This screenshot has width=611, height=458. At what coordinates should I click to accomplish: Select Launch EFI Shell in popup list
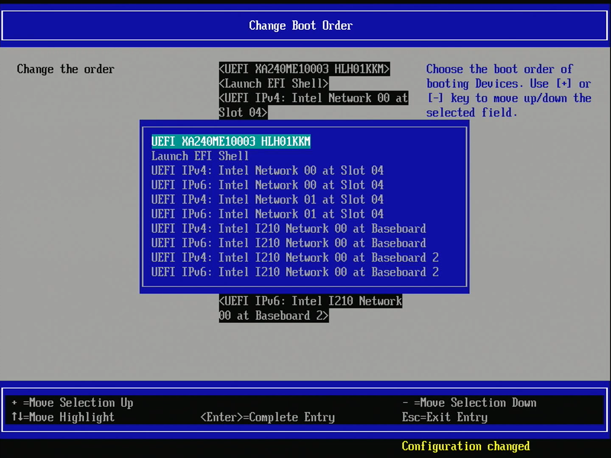tap(200, 156)
